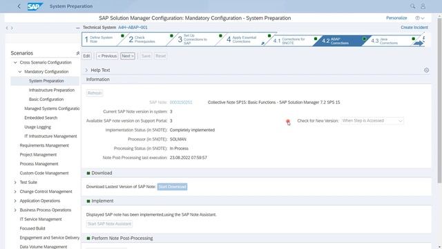Click the Save button
Image resolution: width=442 pixels, height=249 pixels.
pos(146,56)
